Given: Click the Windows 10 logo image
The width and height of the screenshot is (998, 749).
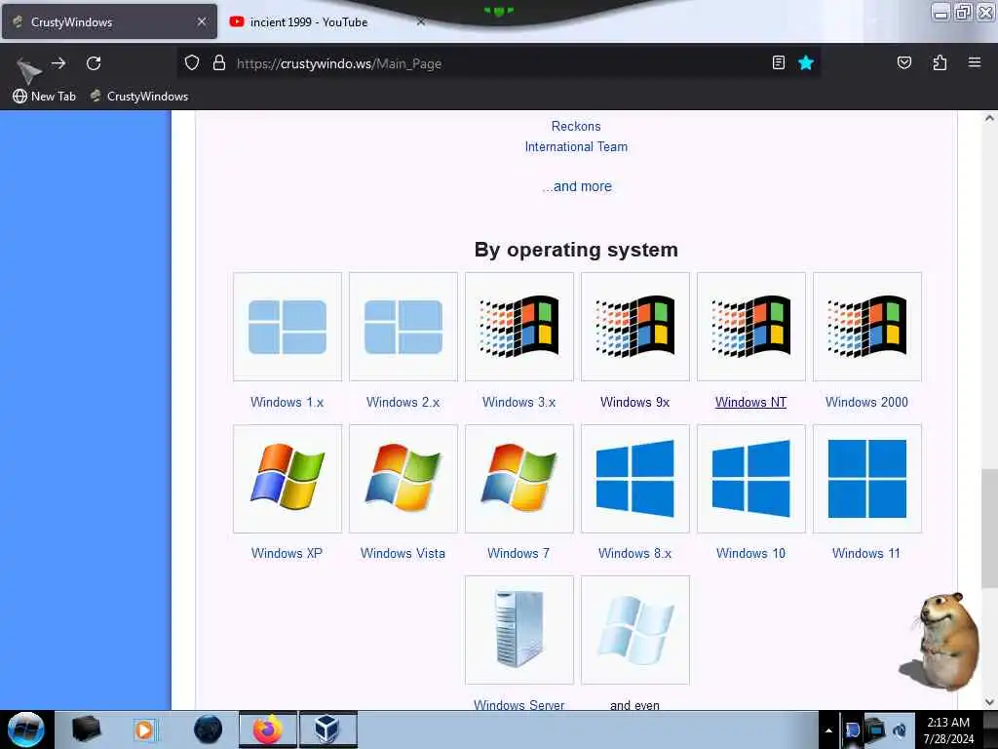Looking at the screenshot, I should [751, 478].
